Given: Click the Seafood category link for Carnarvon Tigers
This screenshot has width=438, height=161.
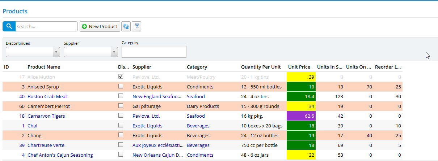Looking at the screenshot, I should pyautogui.click(x=196, y=116).
